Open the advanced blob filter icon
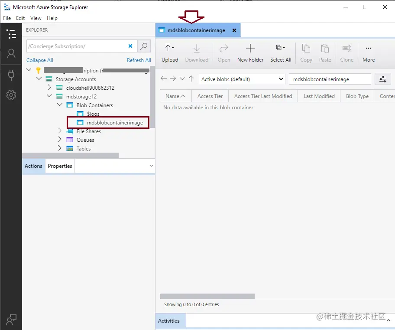This screenshot has width=395, height=330. [382, 78]
